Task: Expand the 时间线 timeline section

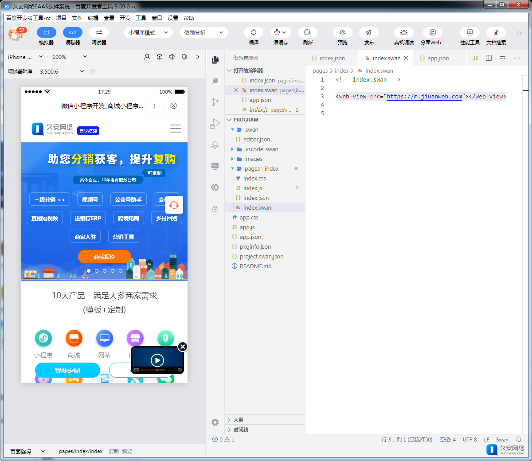Action: 265,430
